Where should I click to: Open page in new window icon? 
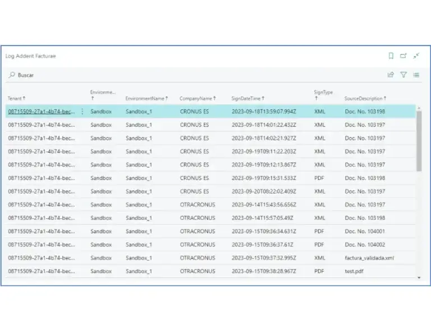pos(404,56)
